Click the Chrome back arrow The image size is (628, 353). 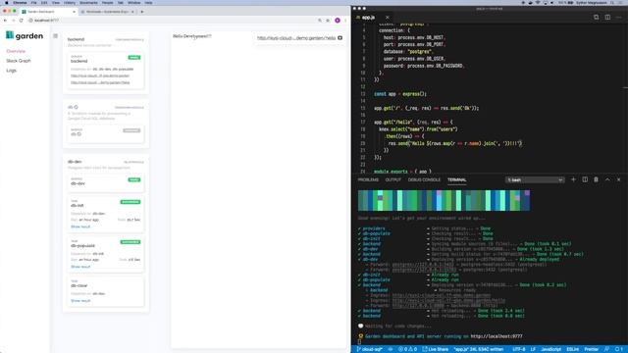coord(5,20)
